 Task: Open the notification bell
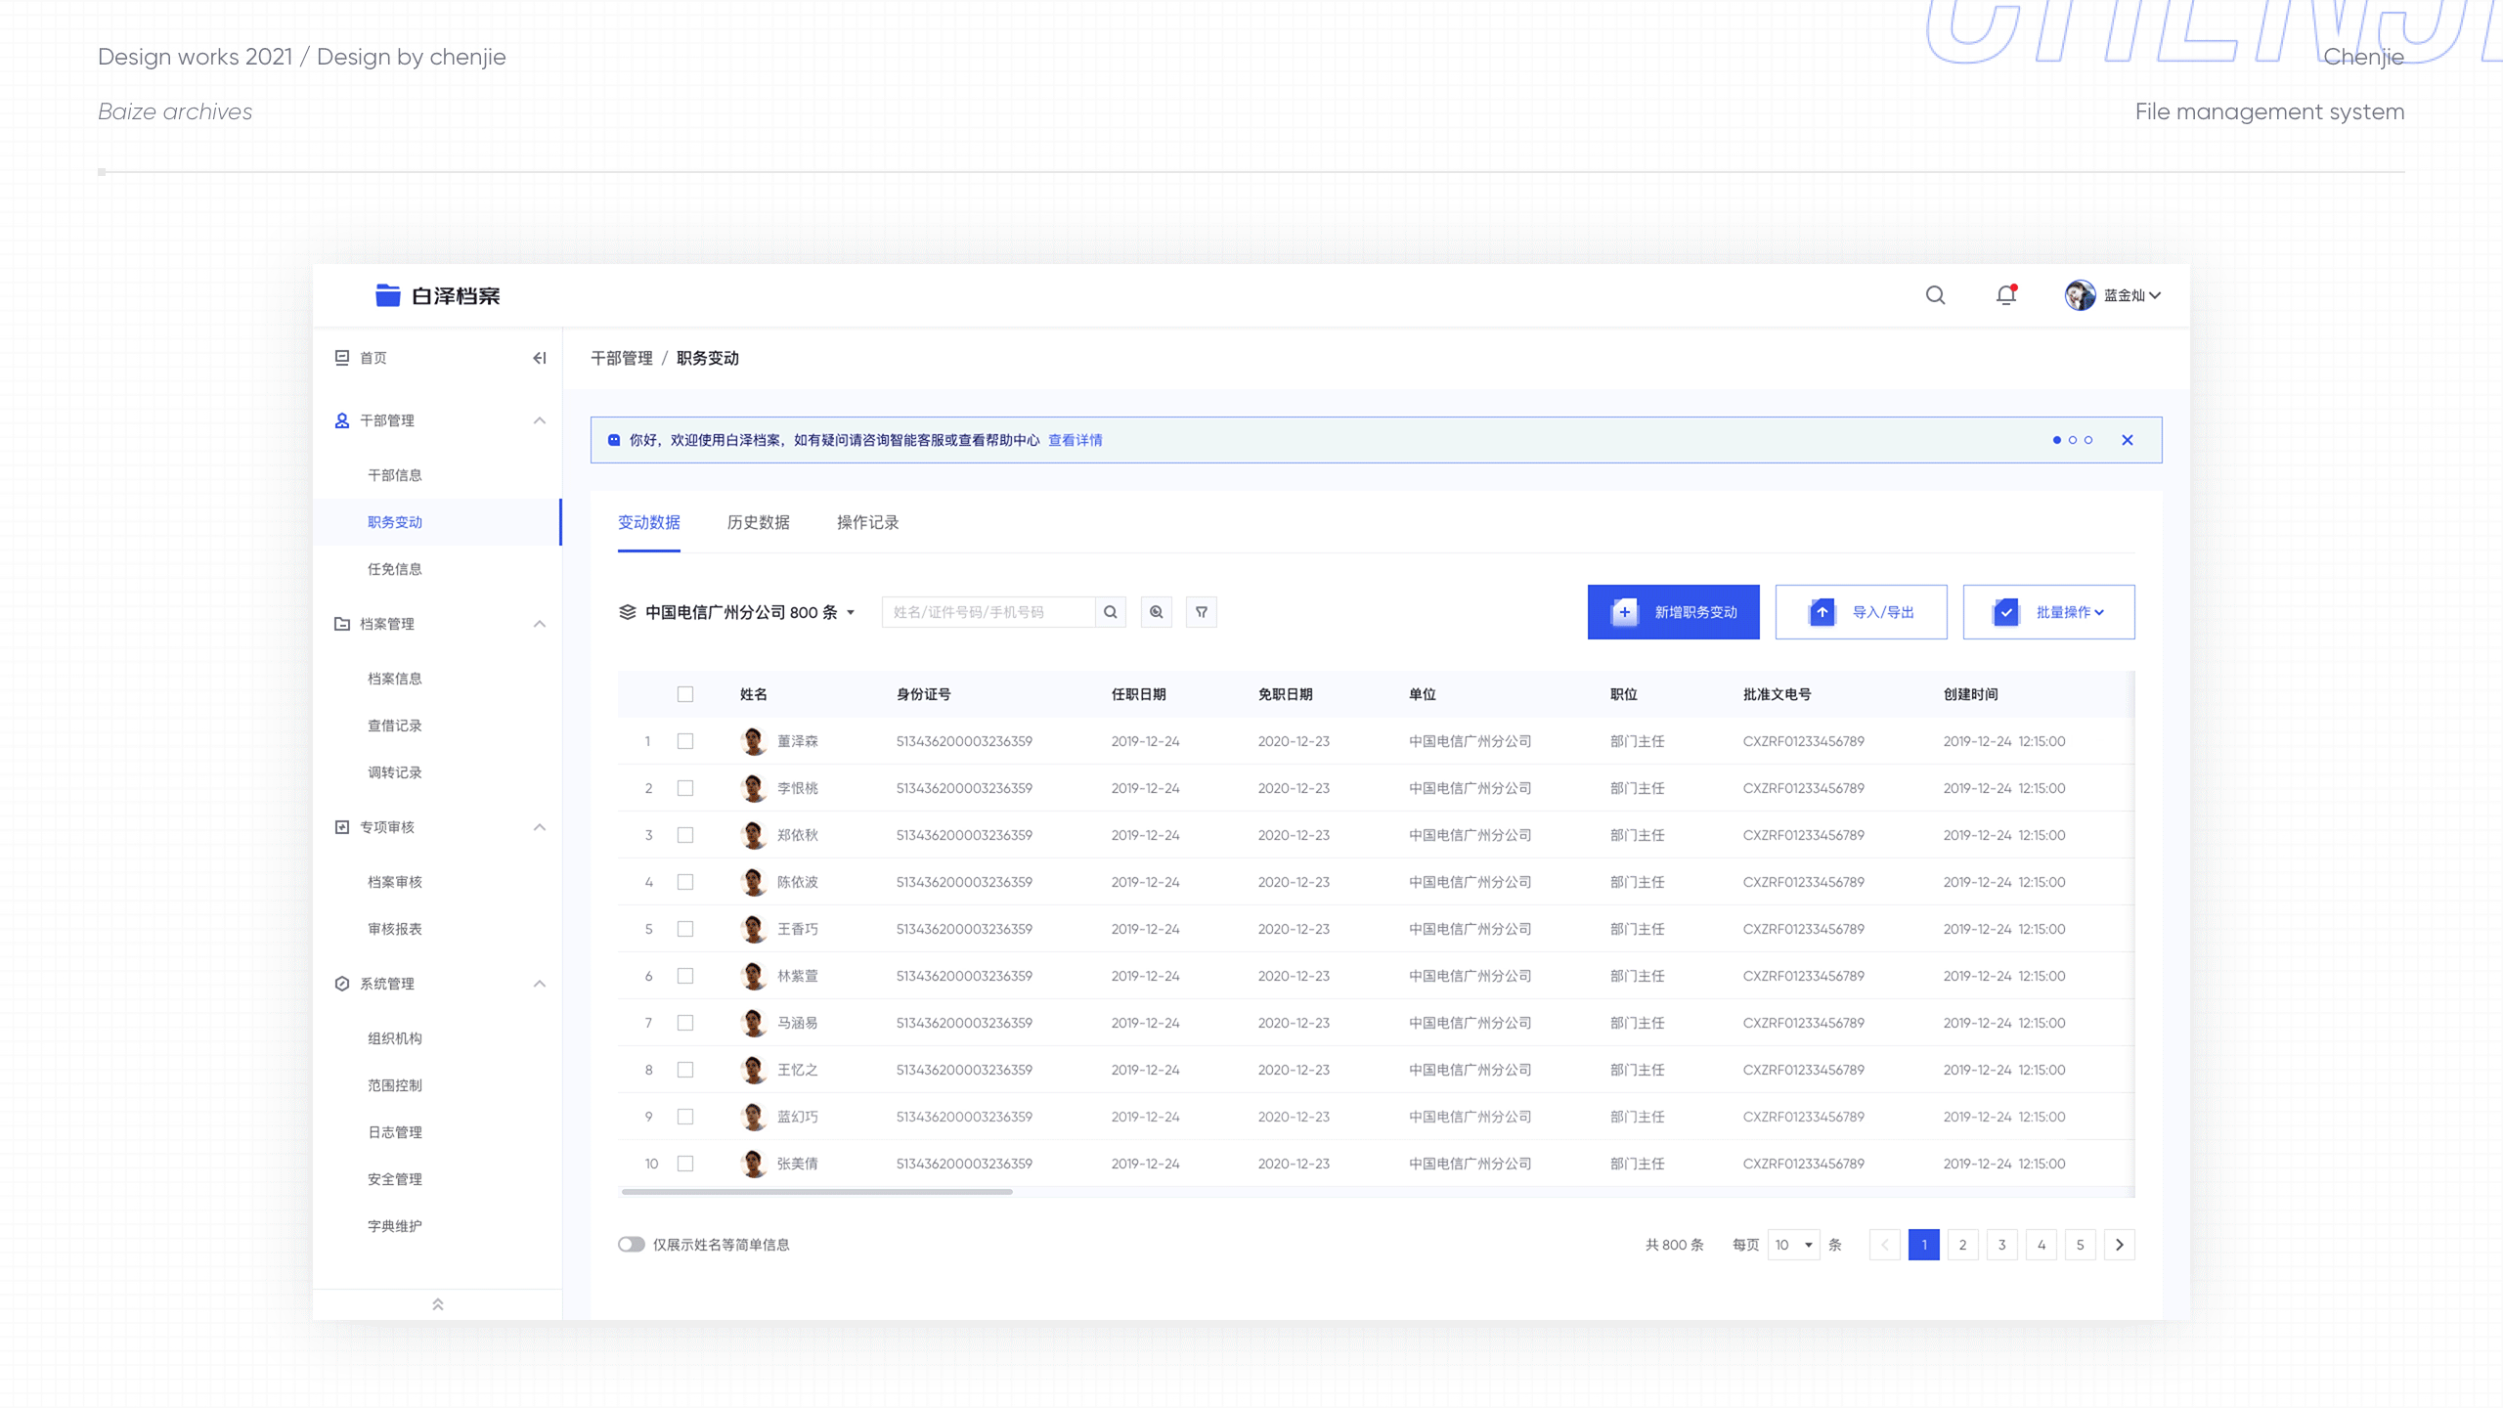click(x=2006, y=294)
